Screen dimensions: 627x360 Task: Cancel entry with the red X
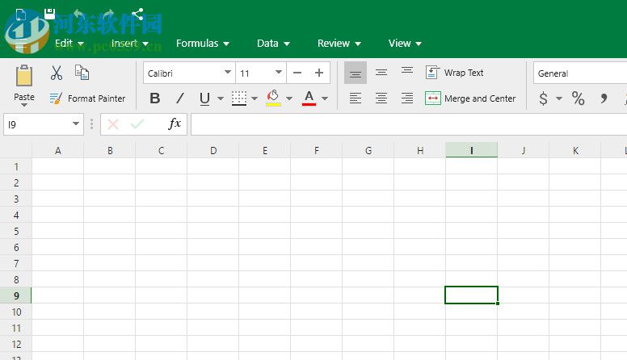pos(113,124)
